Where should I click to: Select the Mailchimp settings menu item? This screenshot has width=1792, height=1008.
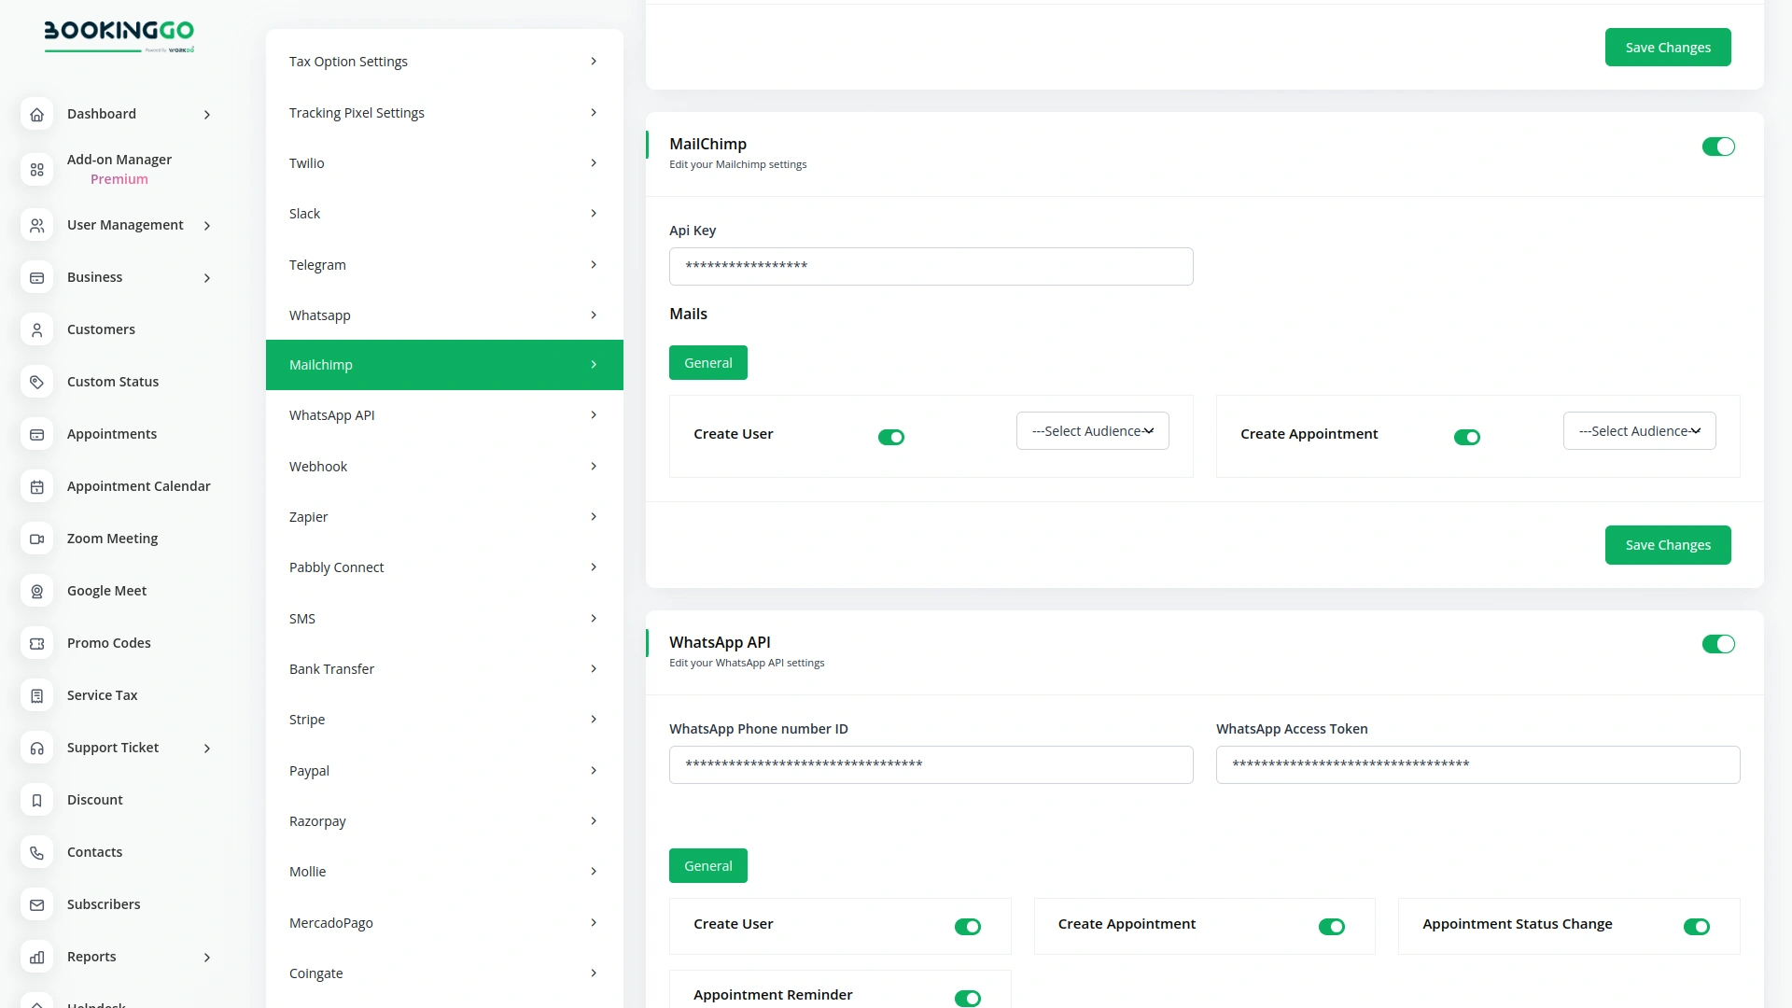pos(443,364)
